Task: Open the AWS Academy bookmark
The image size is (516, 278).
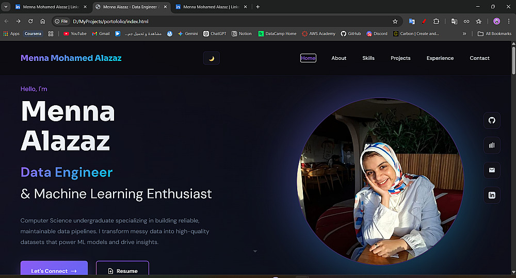Action: pos(318,34)
